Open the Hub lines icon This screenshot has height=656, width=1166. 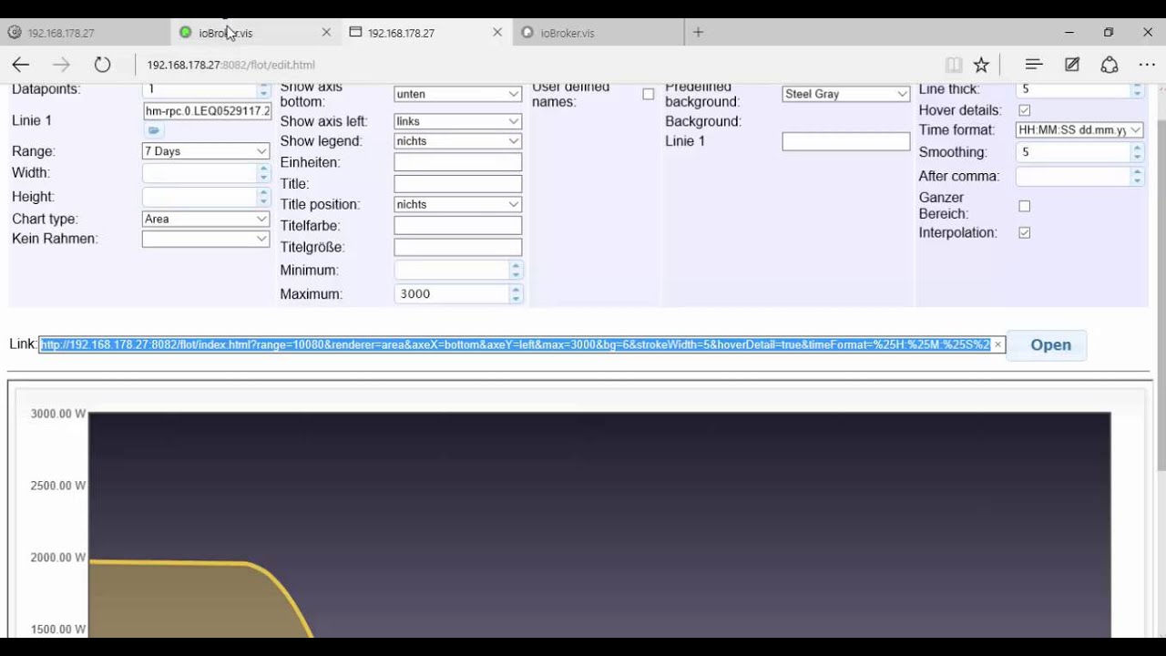coord(1033,65)
